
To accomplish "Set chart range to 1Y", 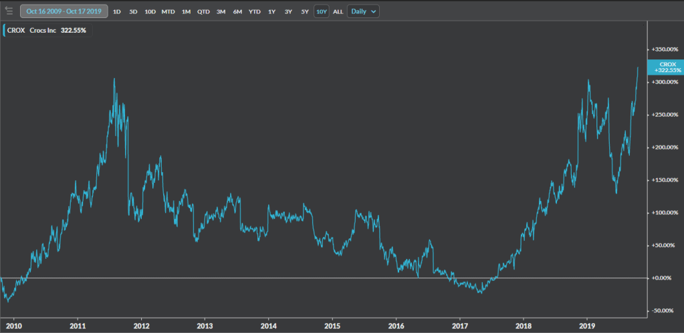I will (271, 11).
